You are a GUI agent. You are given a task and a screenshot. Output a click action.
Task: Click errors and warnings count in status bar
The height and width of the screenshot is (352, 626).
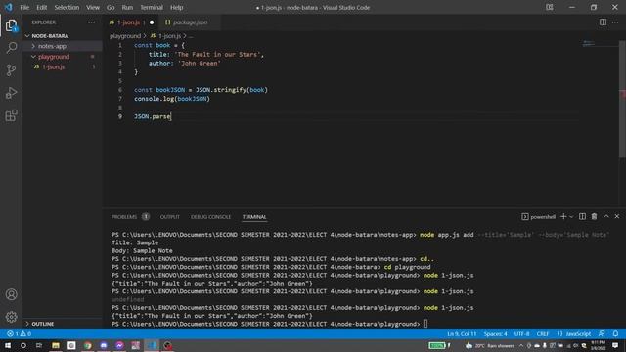pyautogui.click(x=19, y=333)
